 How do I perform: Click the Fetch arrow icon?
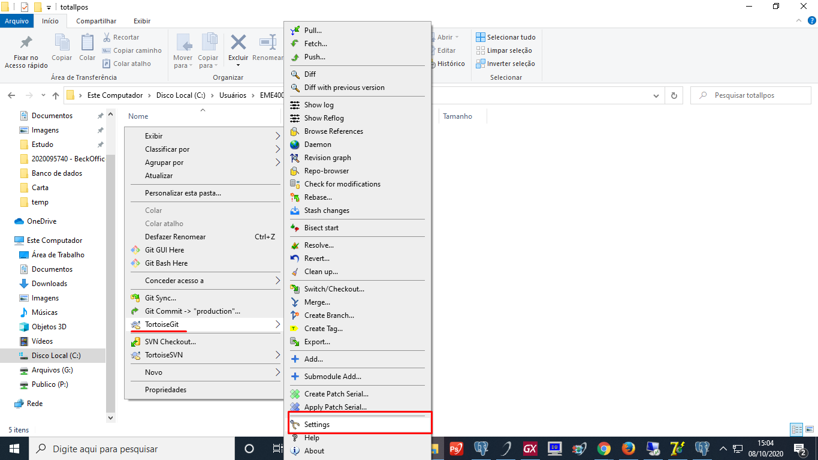tap(294, 44)
